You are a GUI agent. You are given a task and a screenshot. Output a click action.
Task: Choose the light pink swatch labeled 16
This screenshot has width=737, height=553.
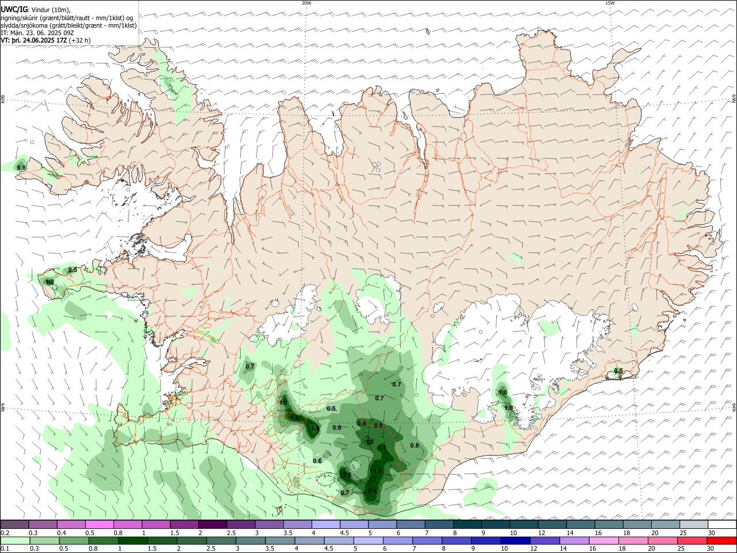pos(603,541)
